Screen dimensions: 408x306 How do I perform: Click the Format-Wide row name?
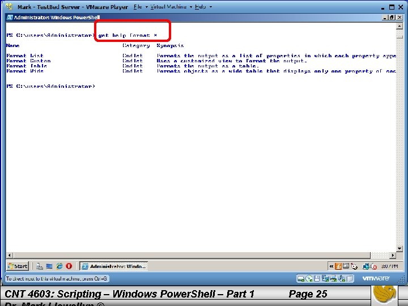[x=25, y=71]
